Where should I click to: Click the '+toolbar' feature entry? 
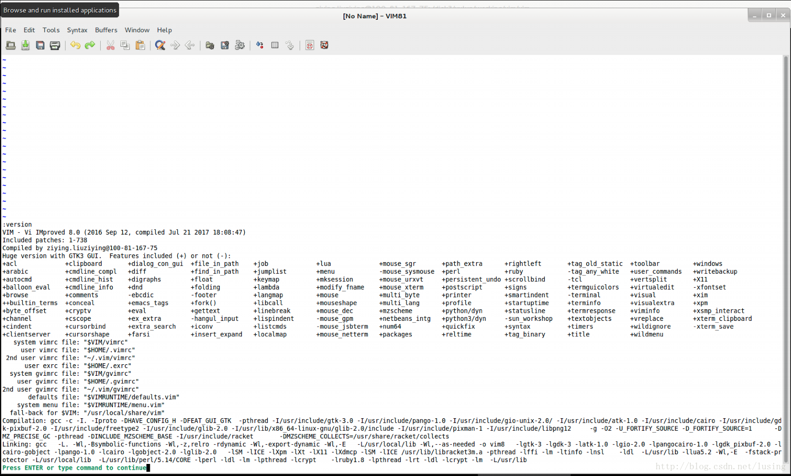pyautogui.click(x=645, y=264)
